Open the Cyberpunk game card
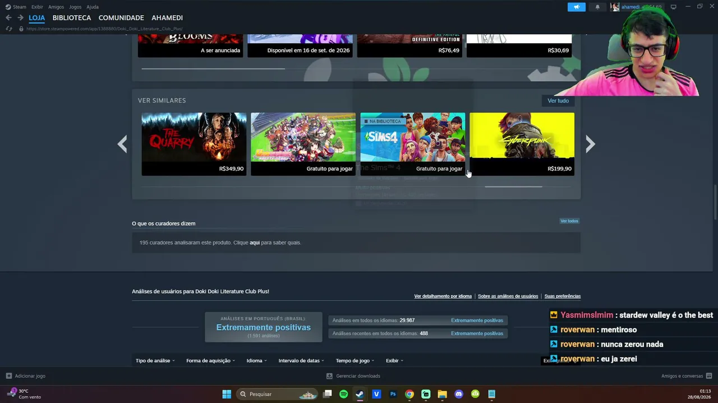The width and height of the screenshot is (718, 403). 522,144
